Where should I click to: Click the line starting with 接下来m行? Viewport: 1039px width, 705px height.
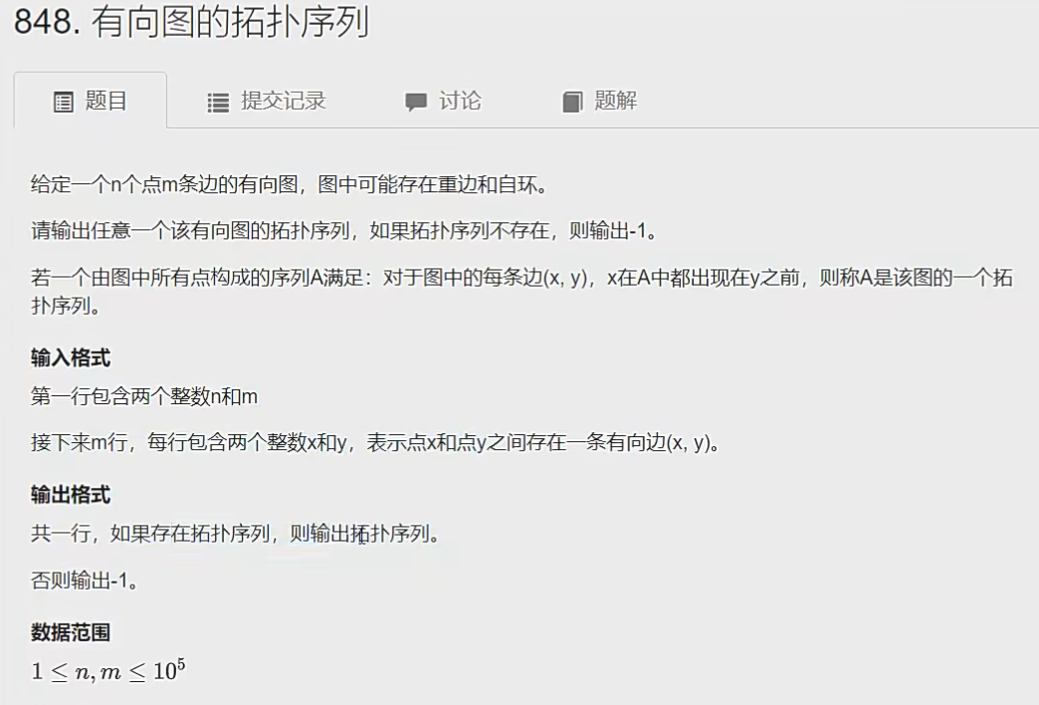tap(376, 442)
